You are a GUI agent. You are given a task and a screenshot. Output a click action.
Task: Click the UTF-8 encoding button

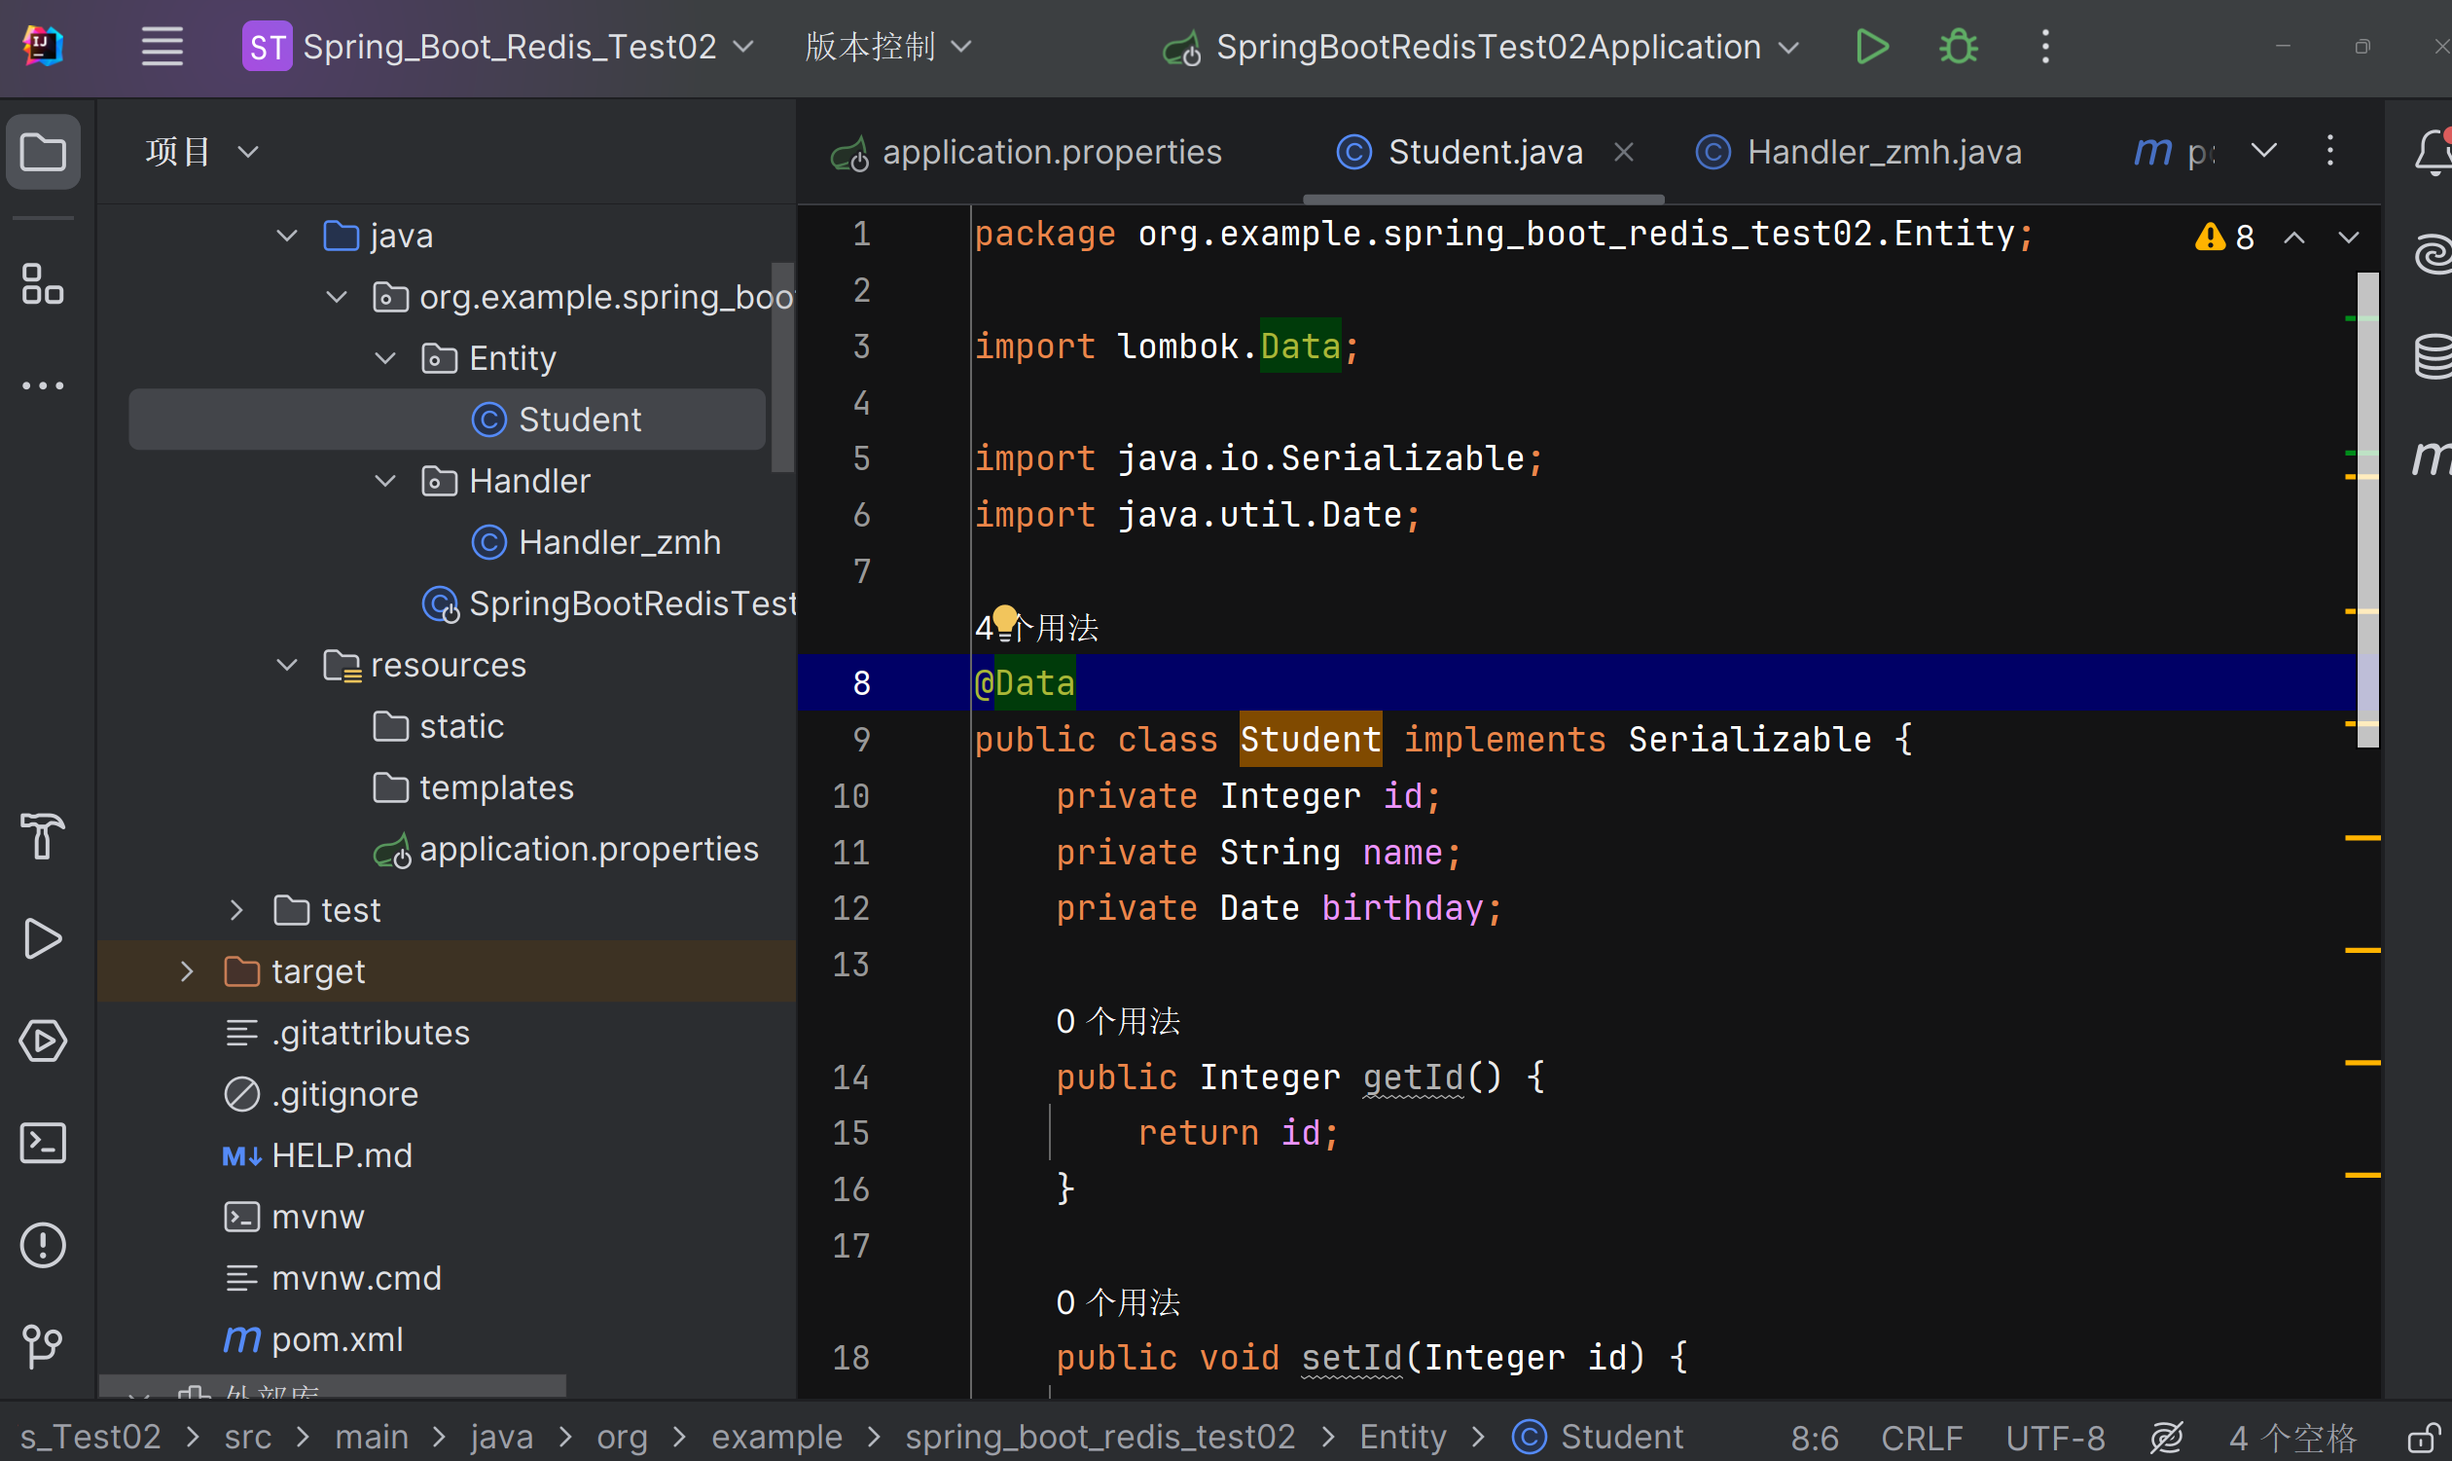pos(2054,1439)
